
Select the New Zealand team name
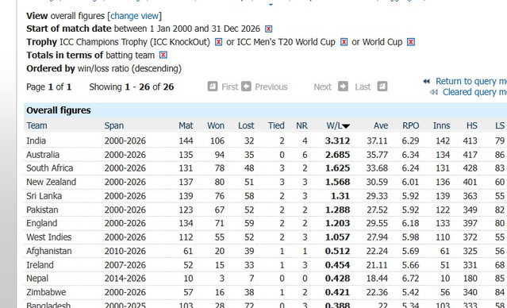pos(51,182)
